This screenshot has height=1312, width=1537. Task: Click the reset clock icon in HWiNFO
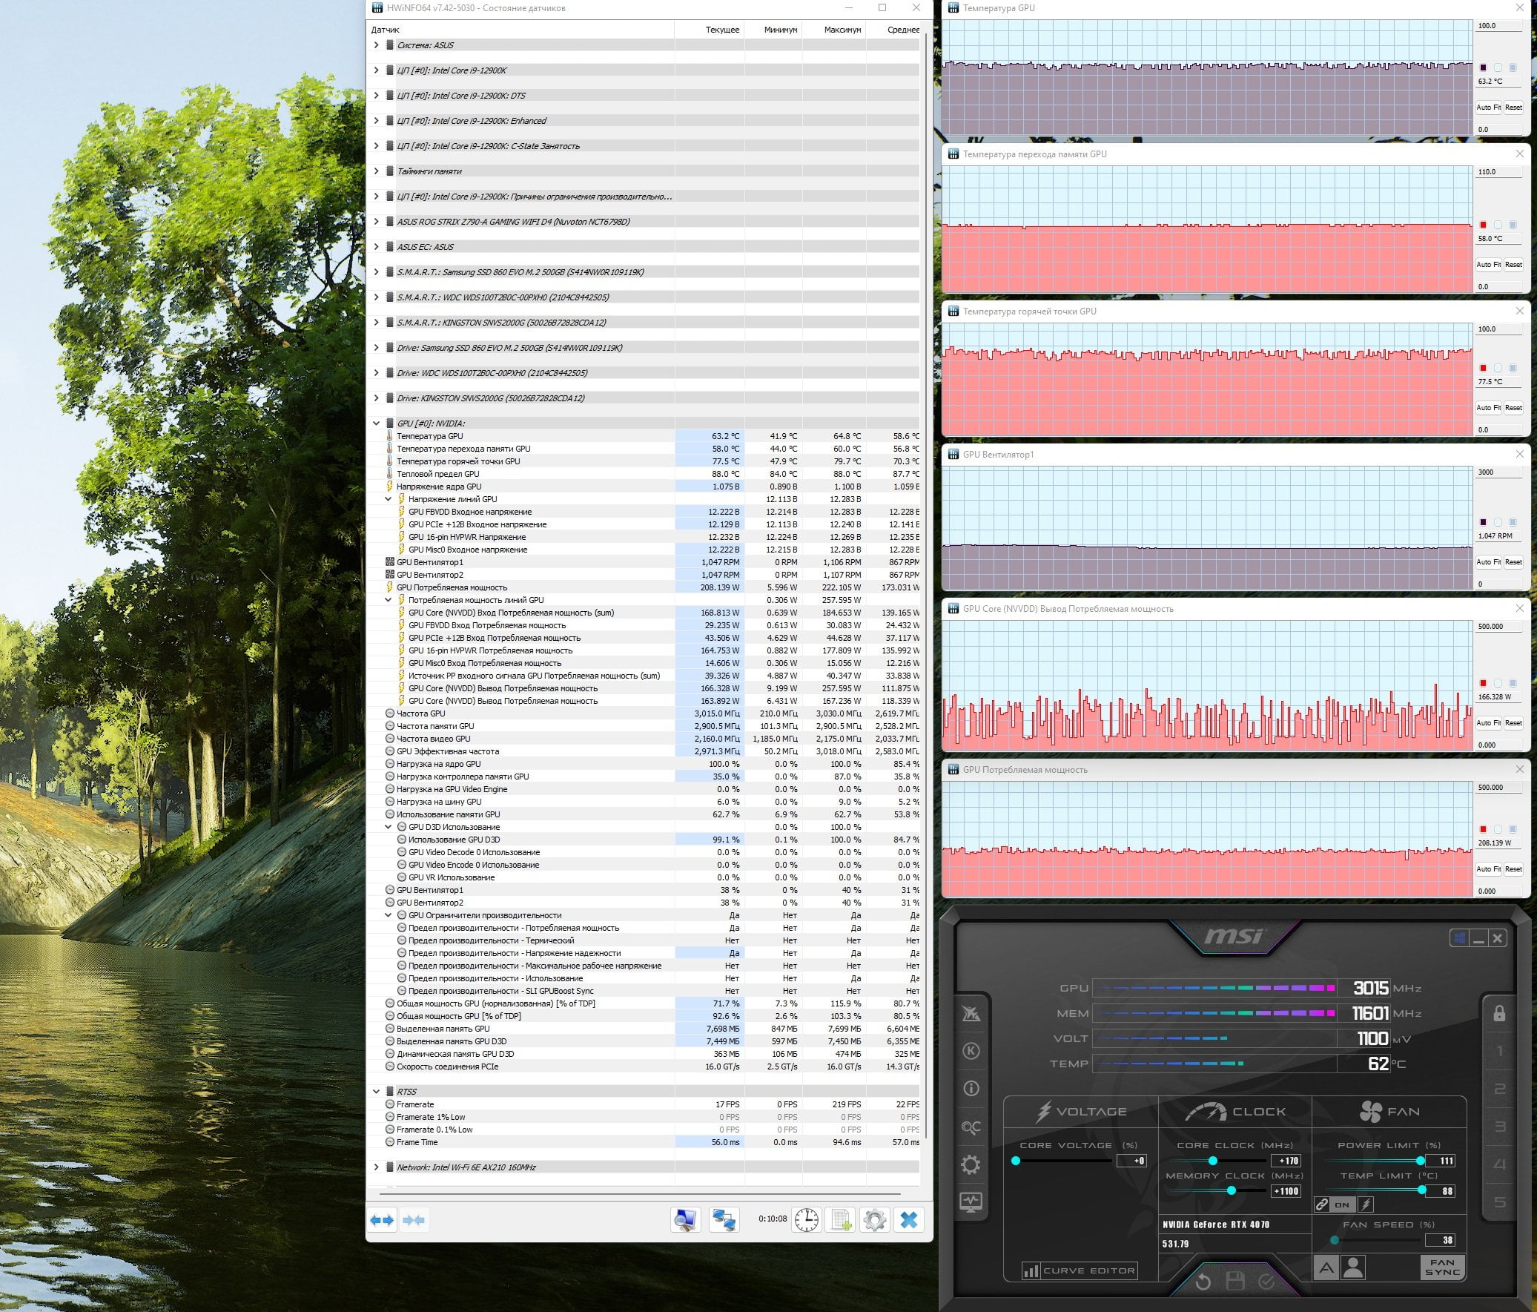point(807,1220)
